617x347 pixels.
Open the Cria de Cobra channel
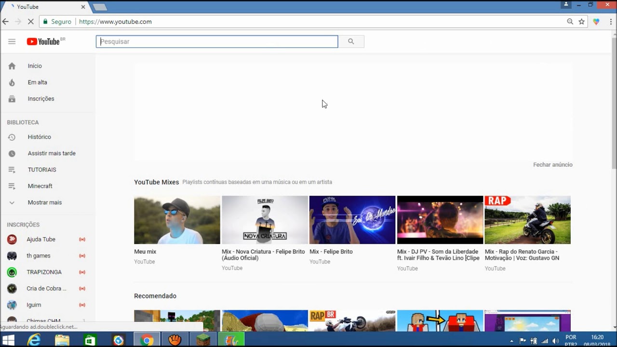tap(47, 289)
